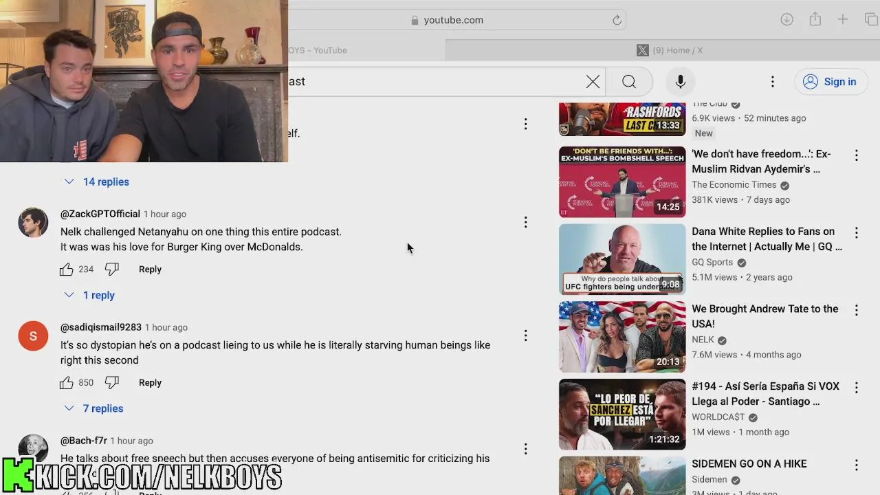Image resolution: width=880 pixels, height=495 pixels.
Task: Click the '1 hour ago' timestamp on ZackGPTOfficial
Action: [165, 214]
